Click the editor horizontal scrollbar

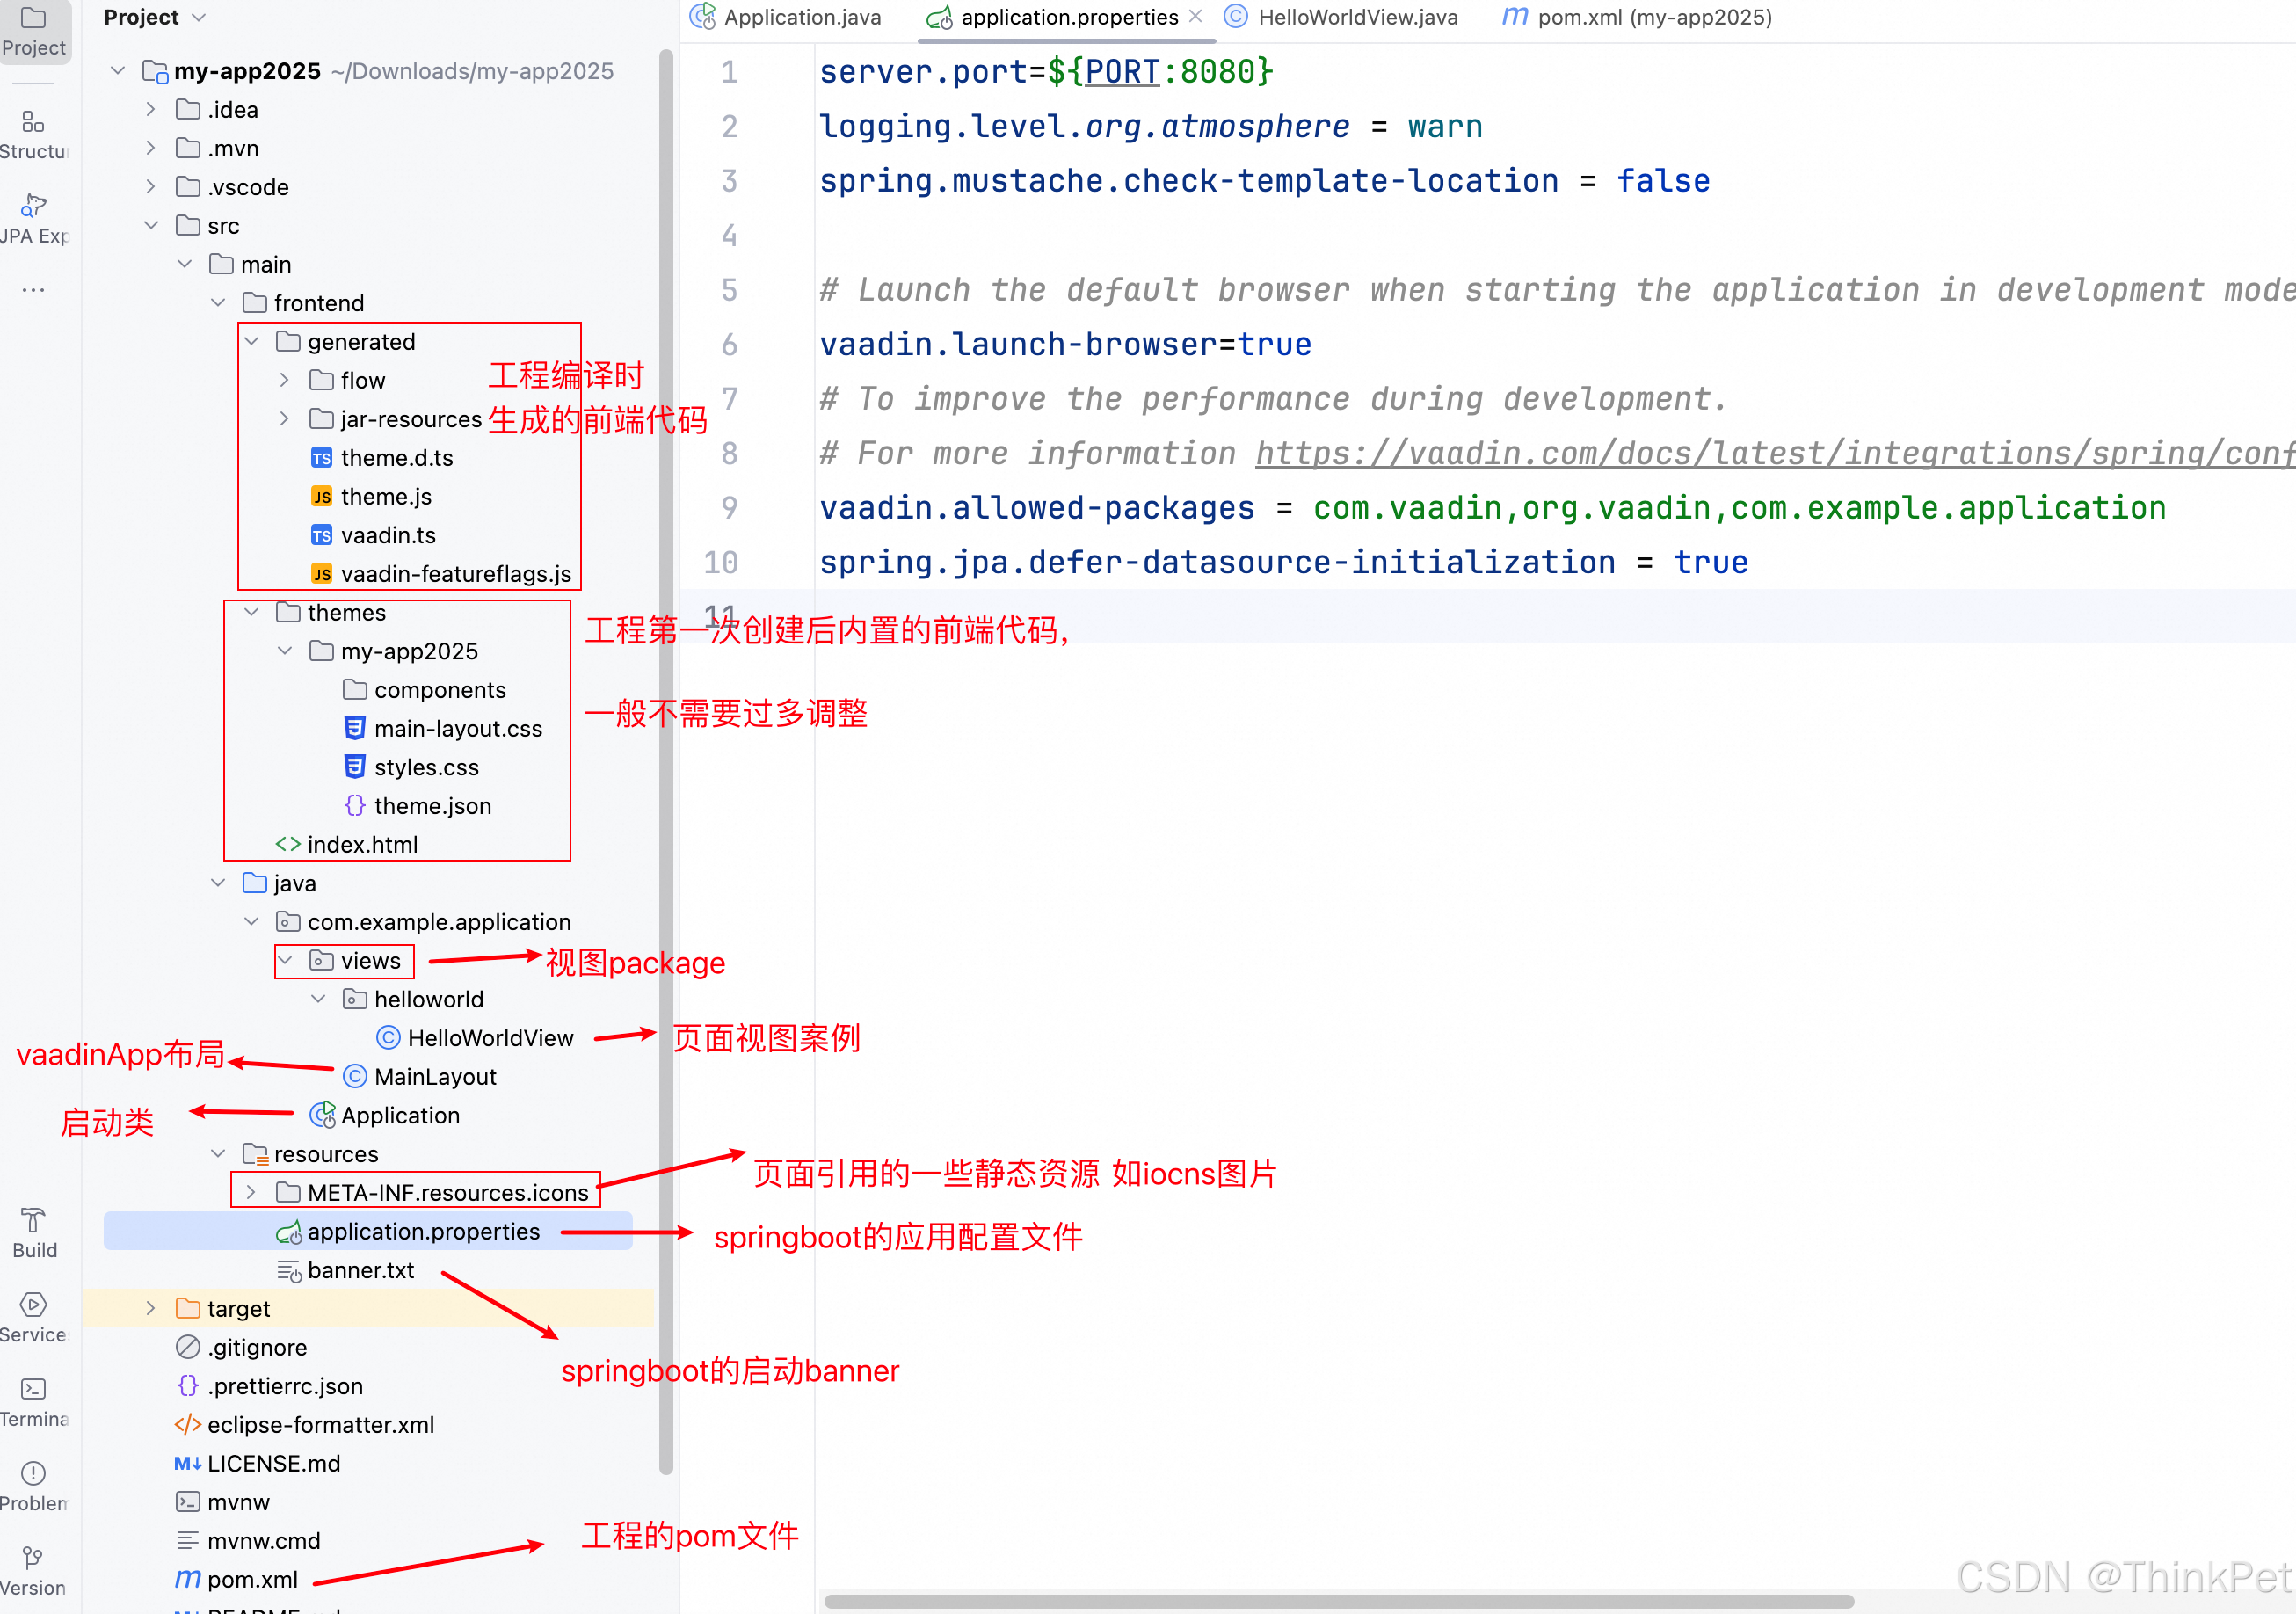tap(1338, 1601)
